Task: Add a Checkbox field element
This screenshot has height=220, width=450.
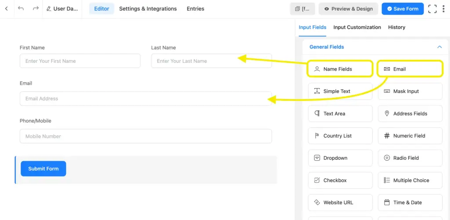Action: pos(340,180)
